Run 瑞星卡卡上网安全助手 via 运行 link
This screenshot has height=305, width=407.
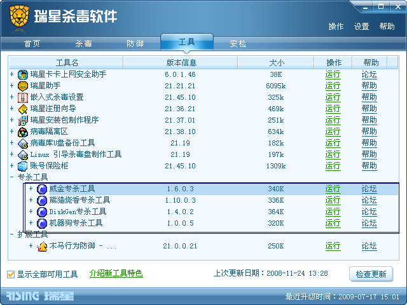pos(333,75)
